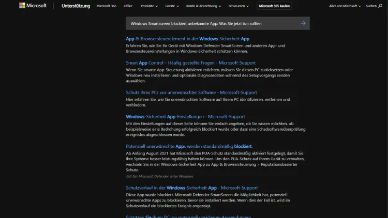Expand the Produkte dropdown

pos(149,6)
